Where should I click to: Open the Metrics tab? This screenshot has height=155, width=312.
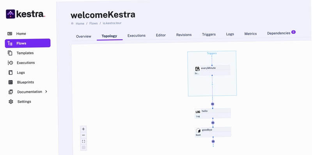250,34
